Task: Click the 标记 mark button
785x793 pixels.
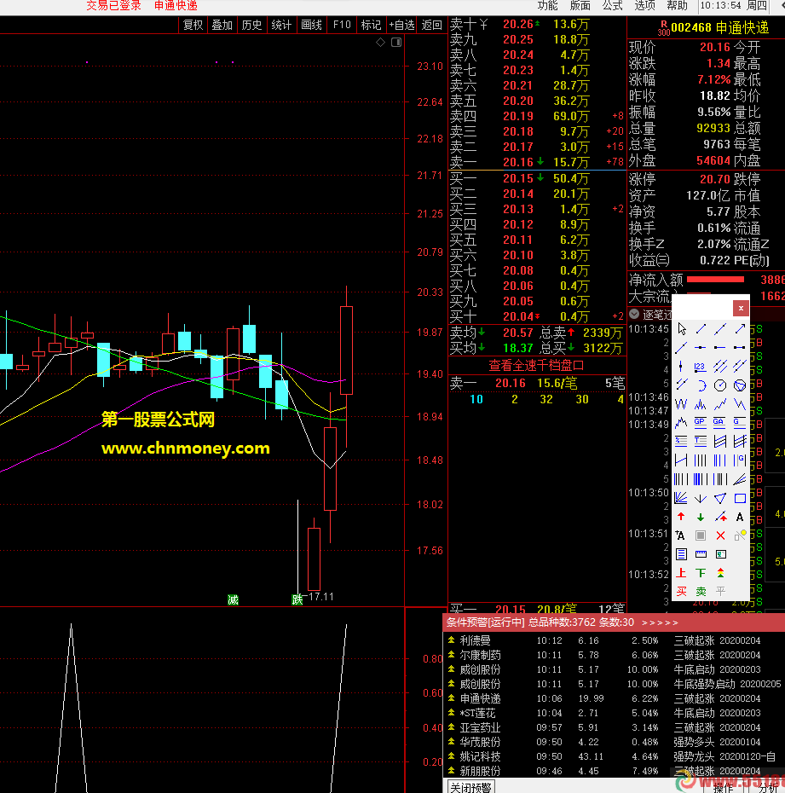Action: (371, 26)
